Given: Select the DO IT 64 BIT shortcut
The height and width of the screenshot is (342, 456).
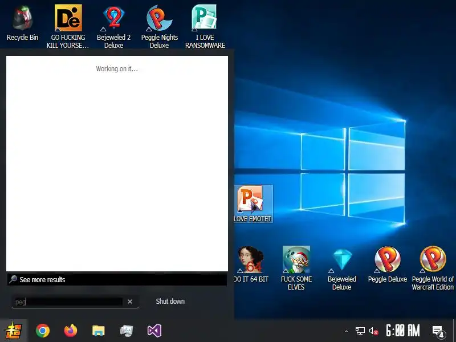Looking at the screenshot, I should [x=251, y=264].
